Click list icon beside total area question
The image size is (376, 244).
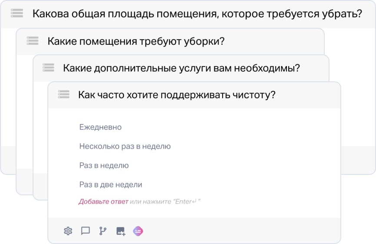(x=17, y=13)
